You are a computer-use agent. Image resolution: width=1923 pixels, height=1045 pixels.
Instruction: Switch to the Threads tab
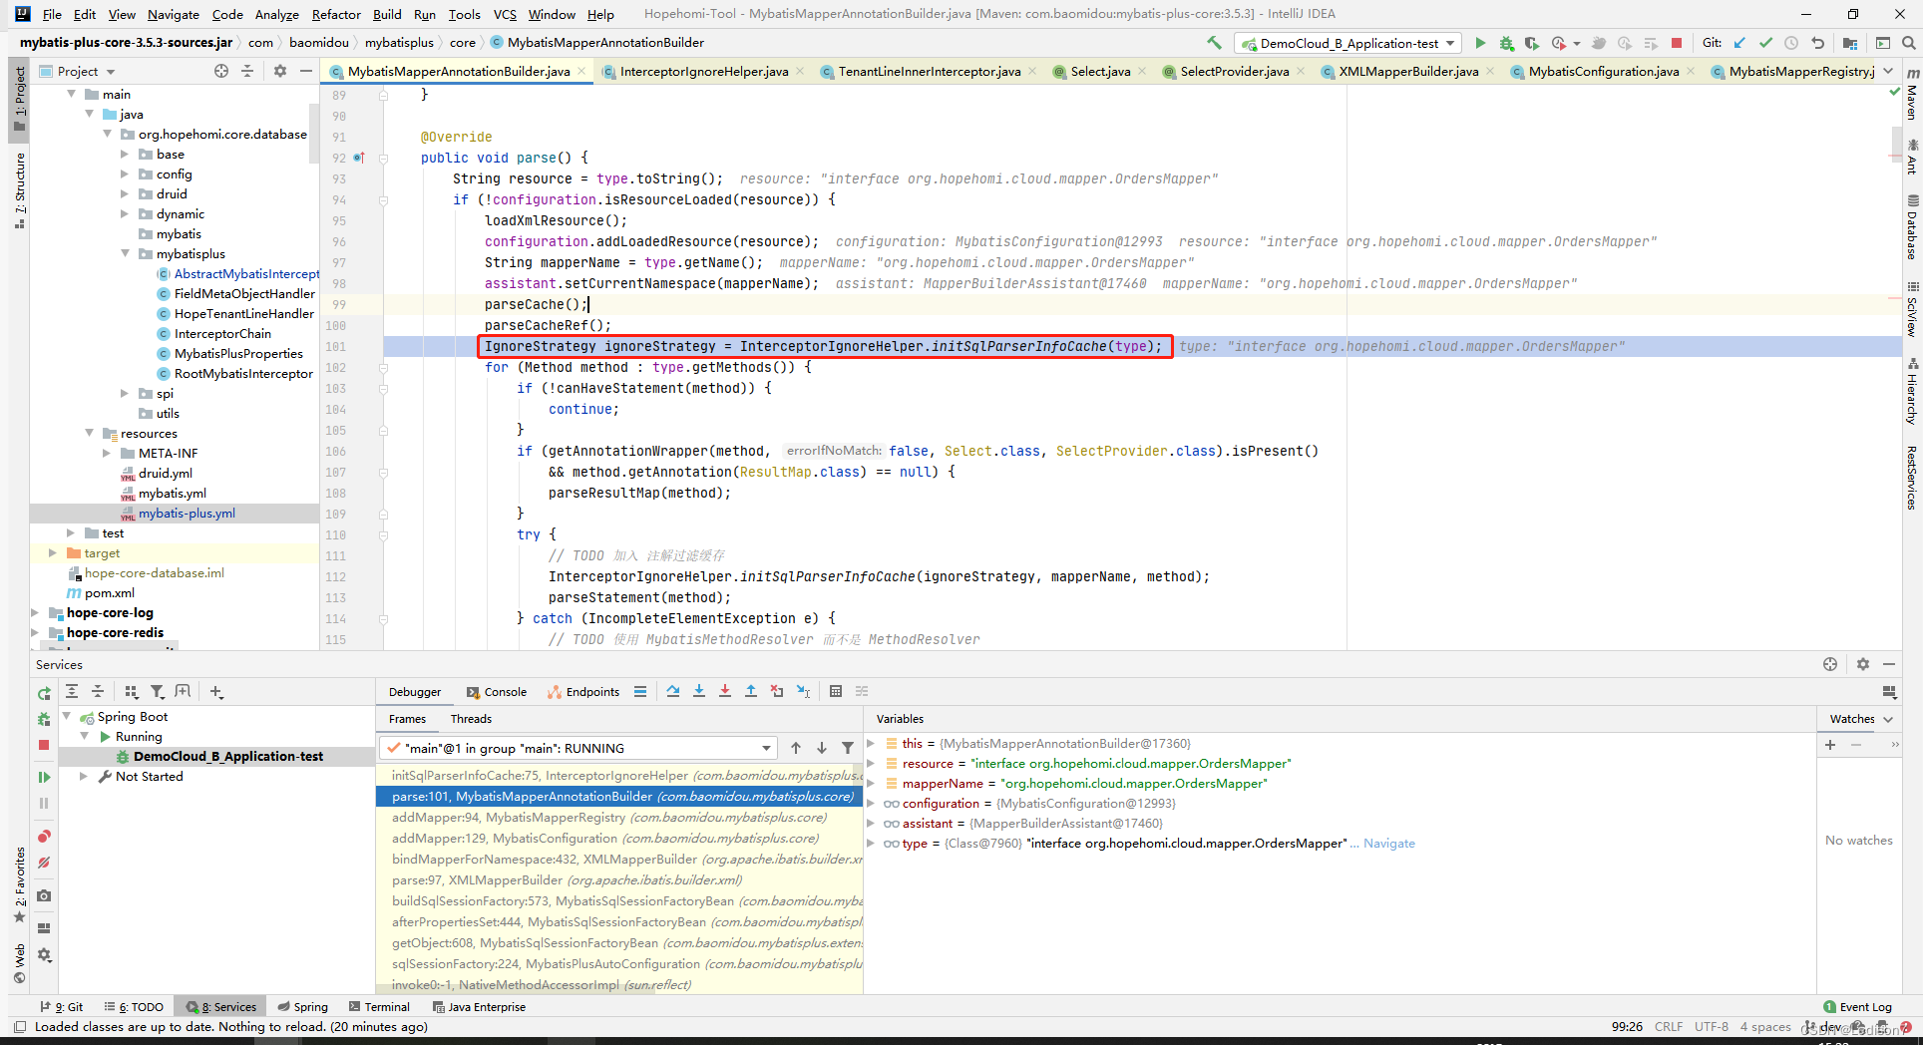[471, 719]
